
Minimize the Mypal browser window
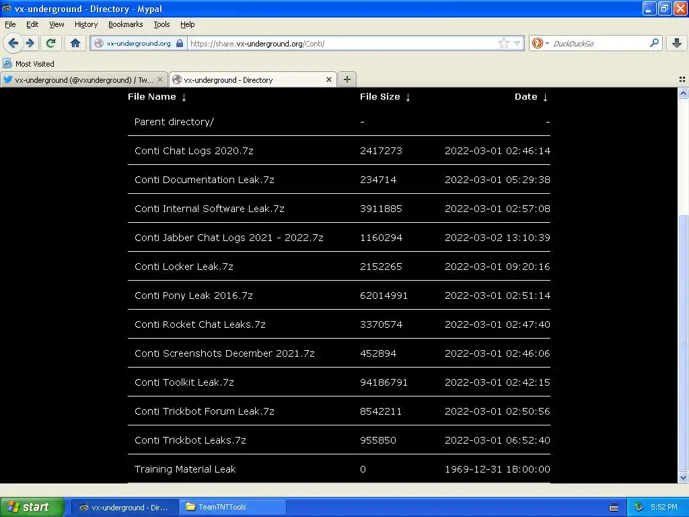click(x=649, y=8)
